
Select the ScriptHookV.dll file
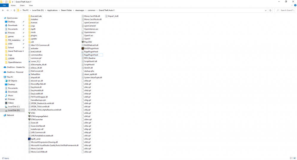pyautogui.click(x=91, y=61)
